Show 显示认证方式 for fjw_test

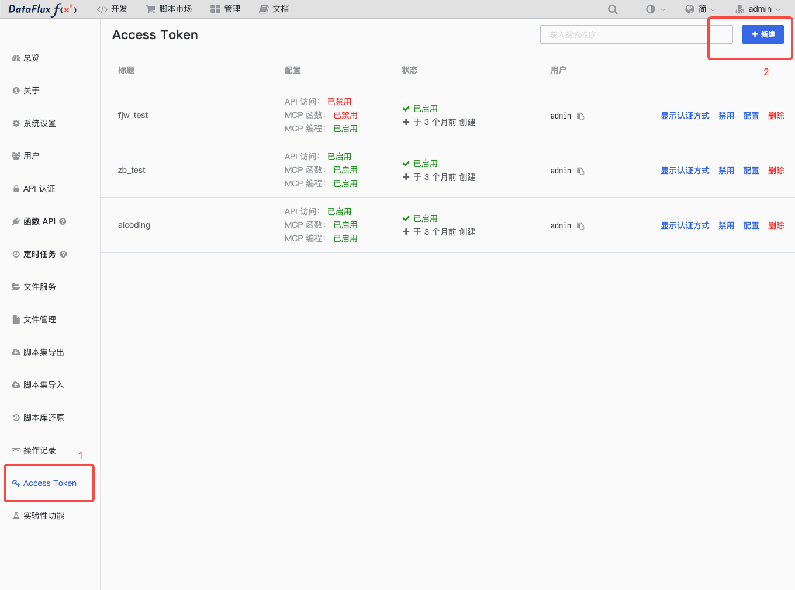(685, 116)
